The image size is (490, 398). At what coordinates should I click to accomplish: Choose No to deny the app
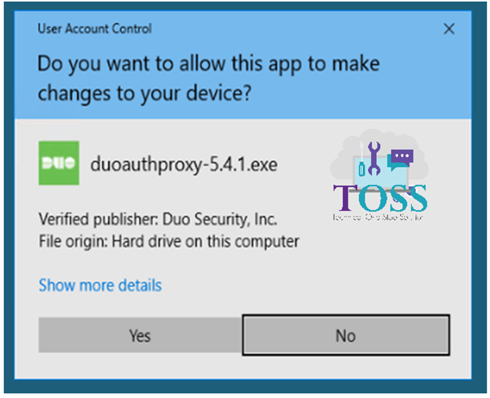pyautogui.click(x=346, y=335)
